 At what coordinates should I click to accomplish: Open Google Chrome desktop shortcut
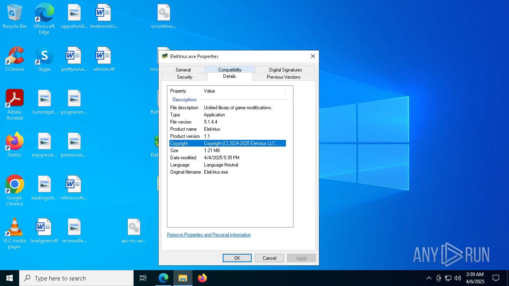pos(15,191)
